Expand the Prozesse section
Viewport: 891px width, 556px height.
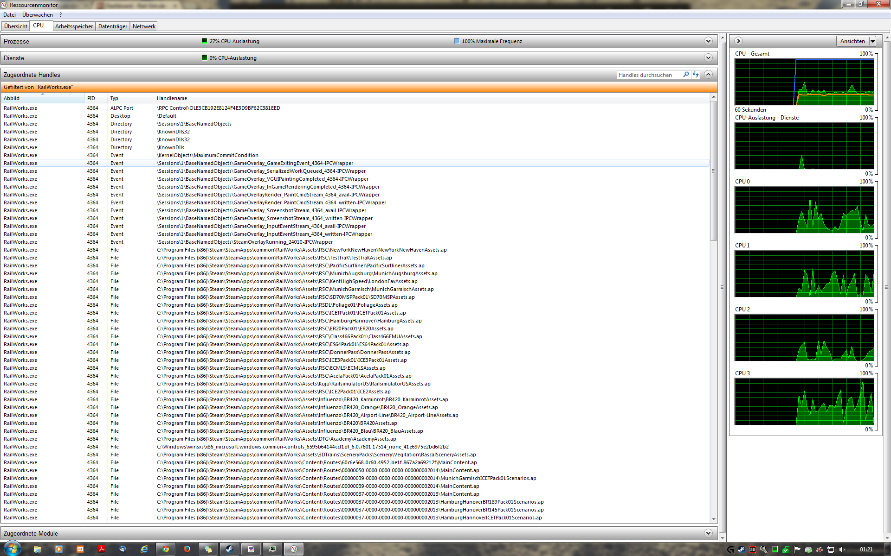pyautogui.click(x=708, y=41)
